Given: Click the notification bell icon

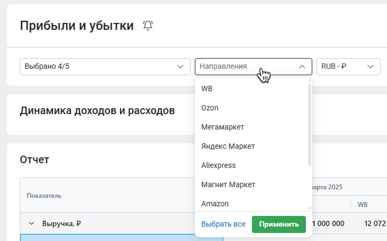Looking at the screenshot, I should (148, 26).
